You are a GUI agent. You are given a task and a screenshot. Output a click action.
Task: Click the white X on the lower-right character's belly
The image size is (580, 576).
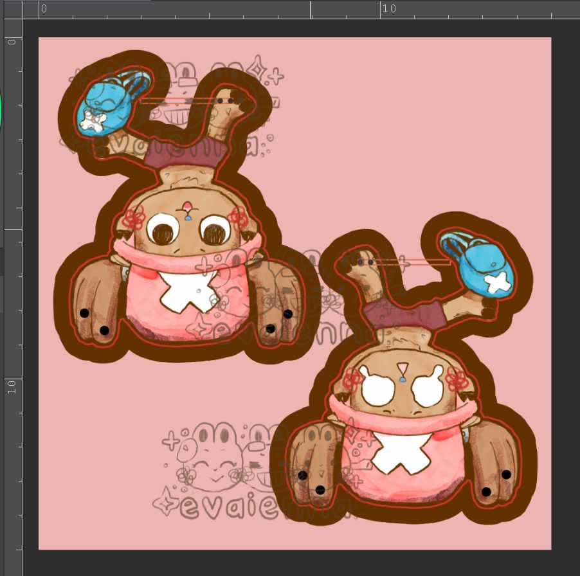(x=401, y=454)
